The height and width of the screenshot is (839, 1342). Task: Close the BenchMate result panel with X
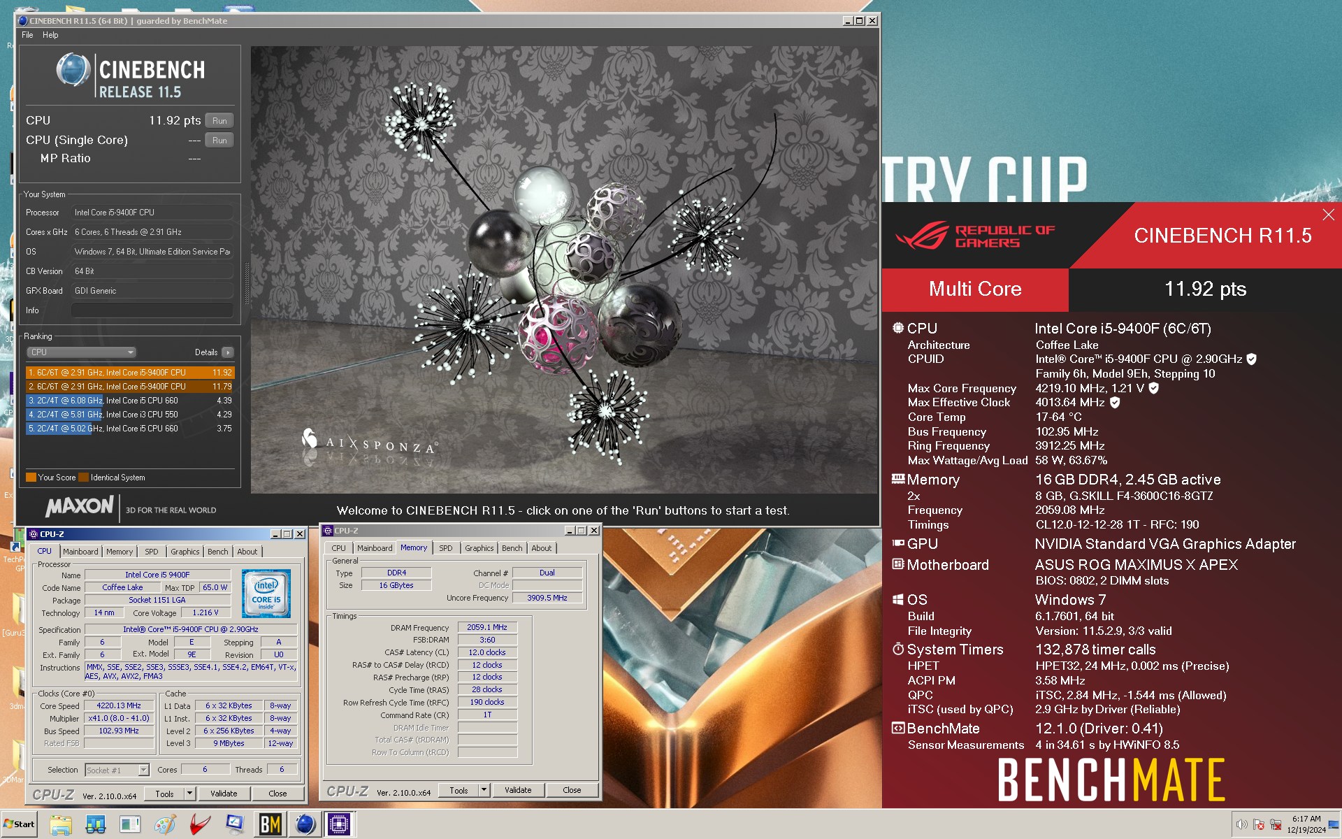point(1328,215)
